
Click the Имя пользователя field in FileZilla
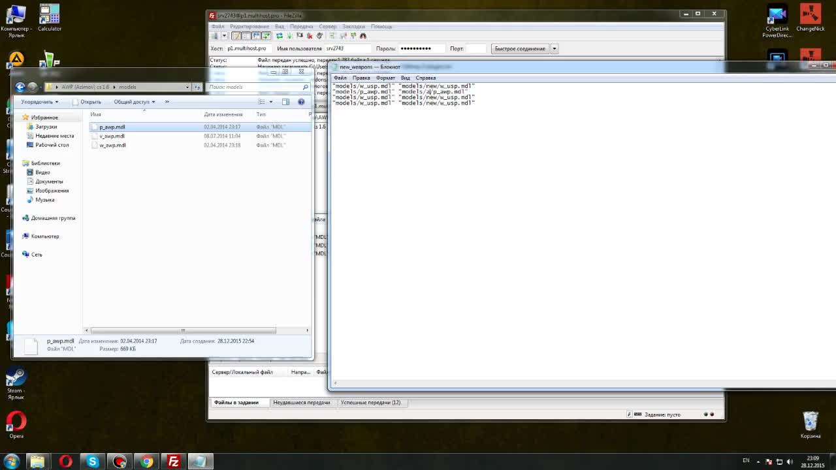(348, 49)
